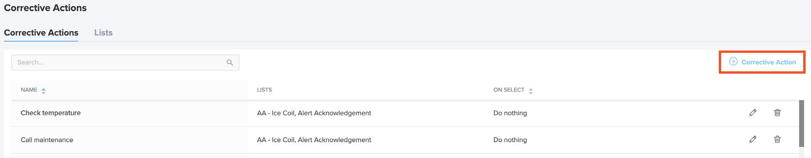Image resolution: width=811 pixels, height=158 pixels.
Task: Focus the Search field
Action: pos(125,62)
